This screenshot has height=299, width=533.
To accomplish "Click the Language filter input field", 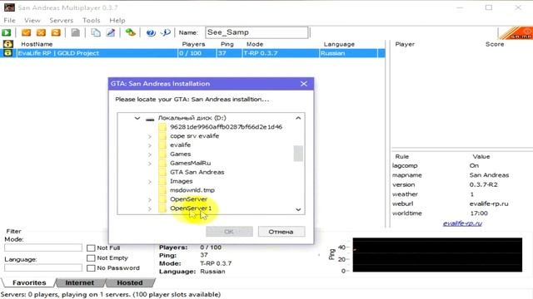I will (x=43, y=267).
